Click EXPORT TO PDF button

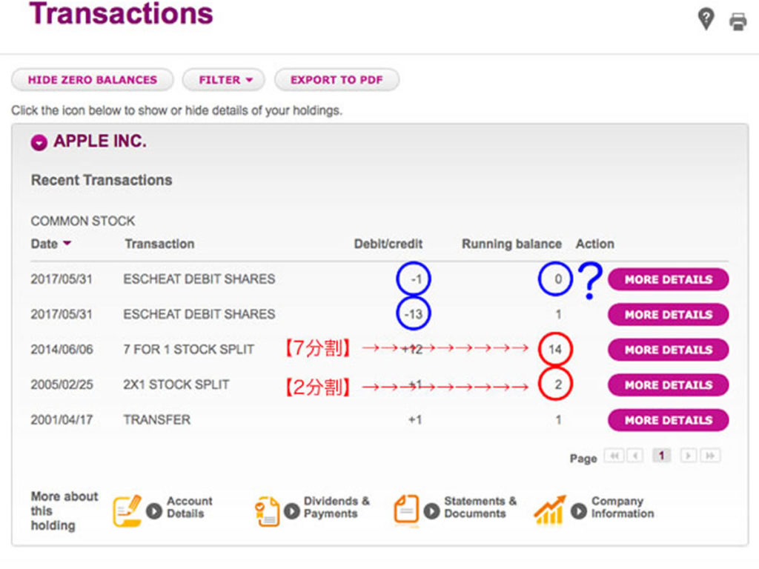point(337,80)
